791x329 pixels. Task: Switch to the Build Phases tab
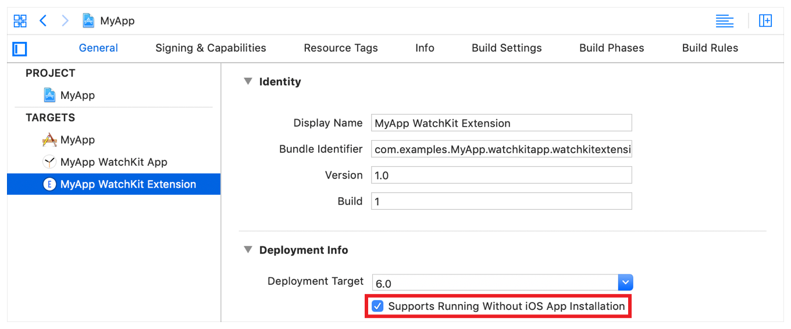611,48
